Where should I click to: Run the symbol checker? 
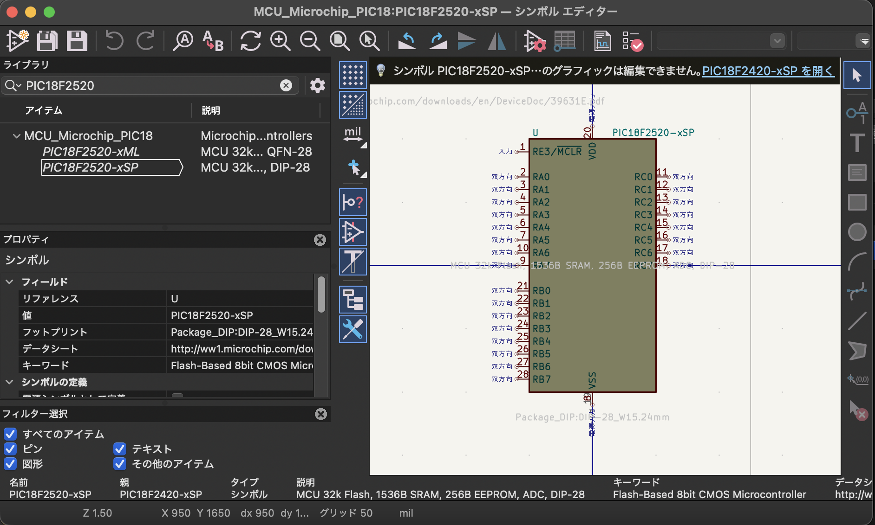632,41
